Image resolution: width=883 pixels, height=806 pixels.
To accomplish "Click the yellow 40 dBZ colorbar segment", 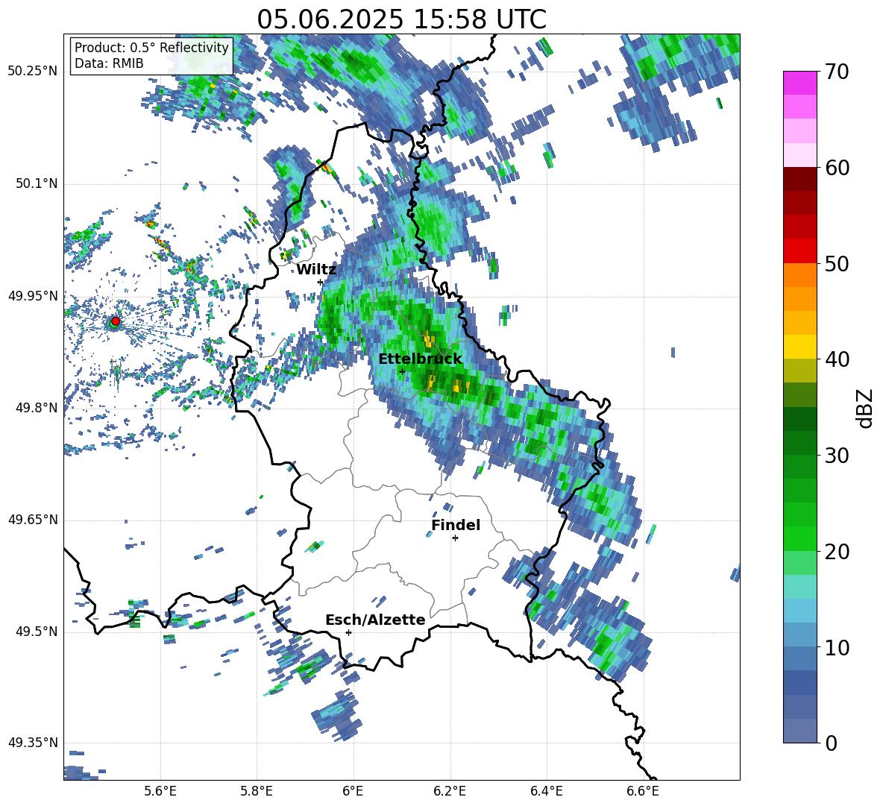I will coord(799,347).
